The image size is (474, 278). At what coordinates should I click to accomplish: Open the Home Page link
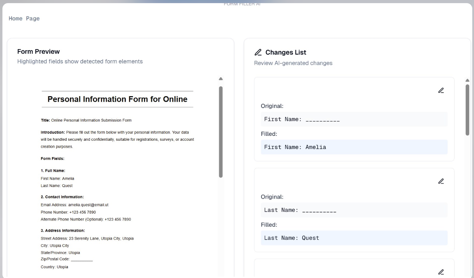click(x=24, y=18)
